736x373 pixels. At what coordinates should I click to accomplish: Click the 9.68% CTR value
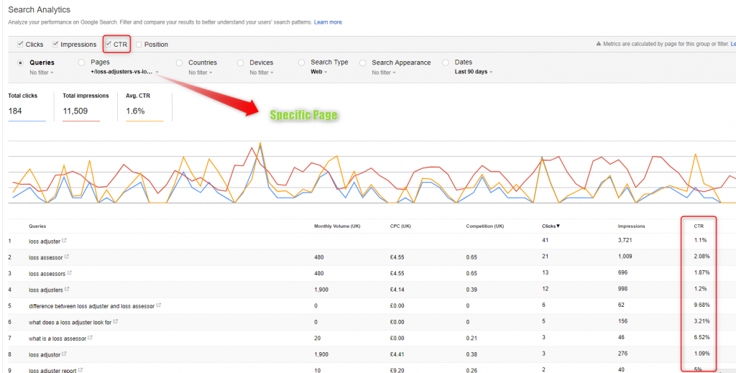pos(701,305)
